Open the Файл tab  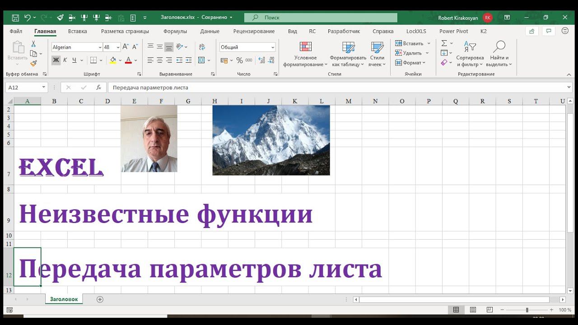click(x=16, y=31)
